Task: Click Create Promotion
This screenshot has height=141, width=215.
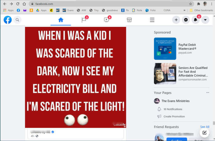Action: (174, 116)
